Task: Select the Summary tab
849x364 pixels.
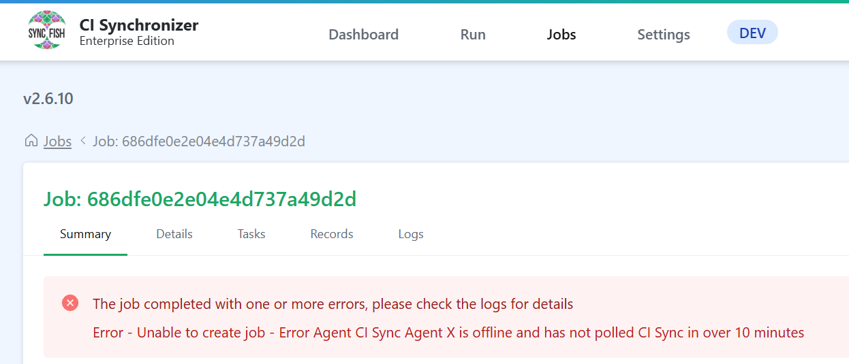Action: point(85,234)
